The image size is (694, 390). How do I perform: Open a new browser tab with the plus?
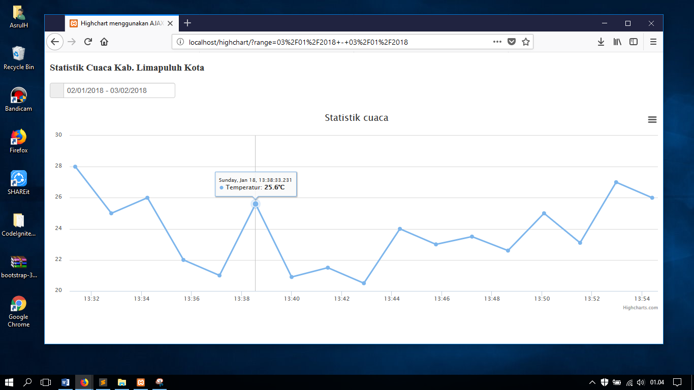pos(187,23)
